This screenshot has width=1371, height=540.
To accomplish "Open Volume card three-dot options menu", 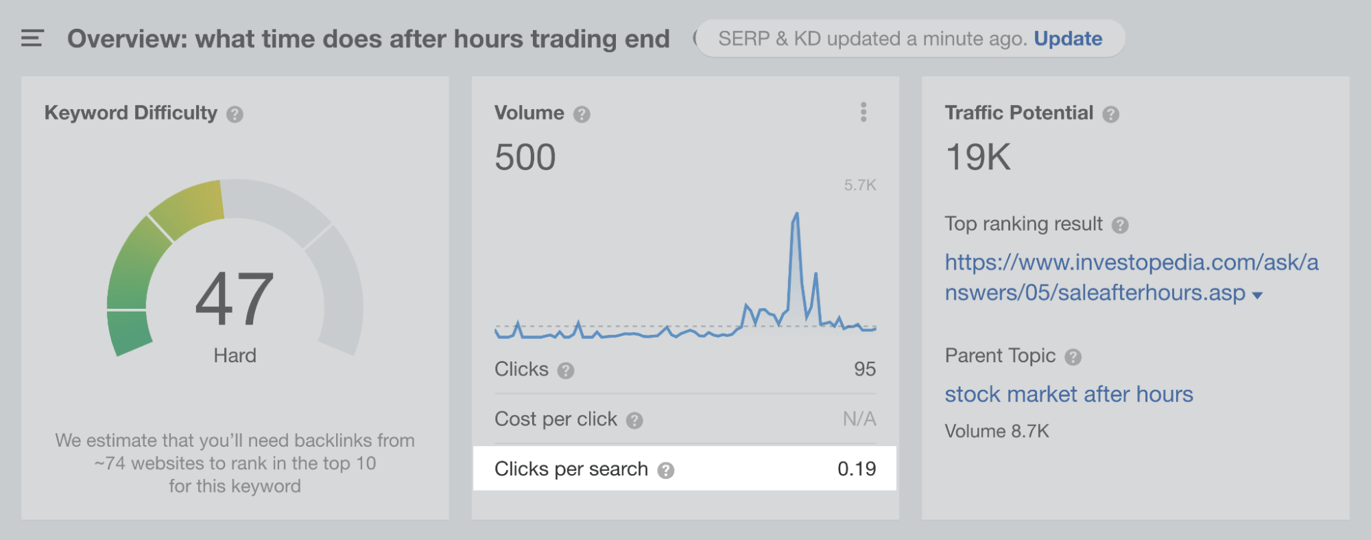I will [863, 112].
